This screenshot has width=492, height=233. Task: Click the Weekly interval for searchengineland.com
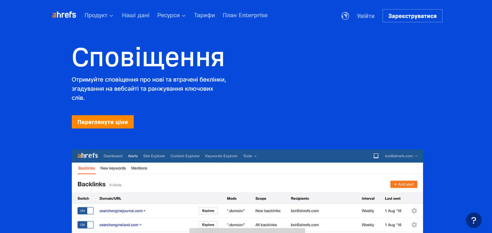368,225
